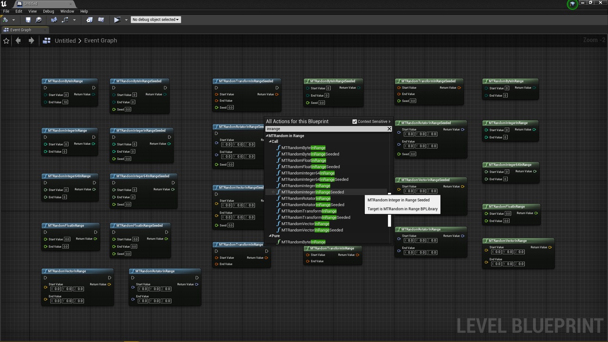Viewport: 608px width, 342px height.
Task: Select MTRandomTransformInRange under Call in the actions list
Action: pyautogui.click(x=309, y=211)
